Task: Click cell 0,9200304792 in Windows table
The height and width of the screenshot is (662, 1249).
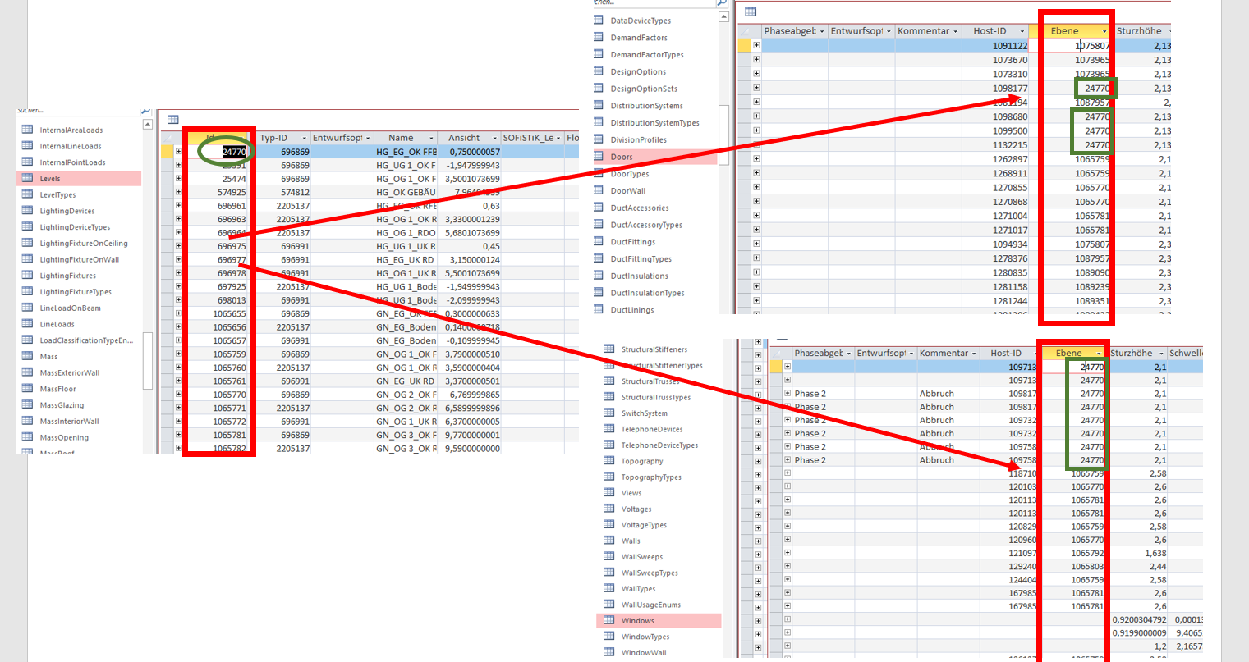Action: [x=1139, y=620]
